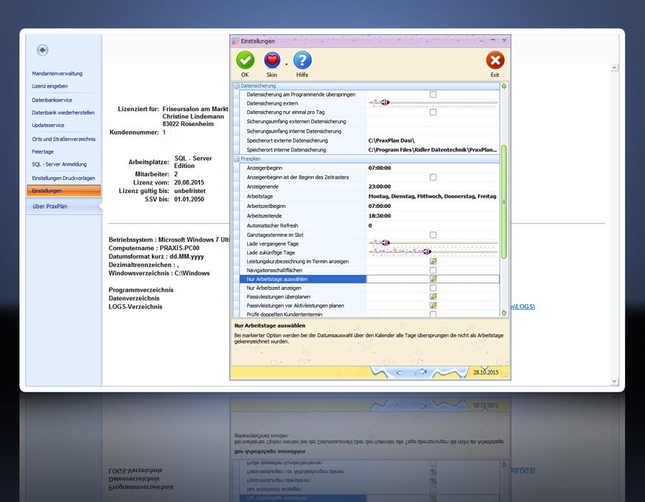Select the über PraxPlan tab
Viewport: 645px width, 502px height.
coord(64,206)
